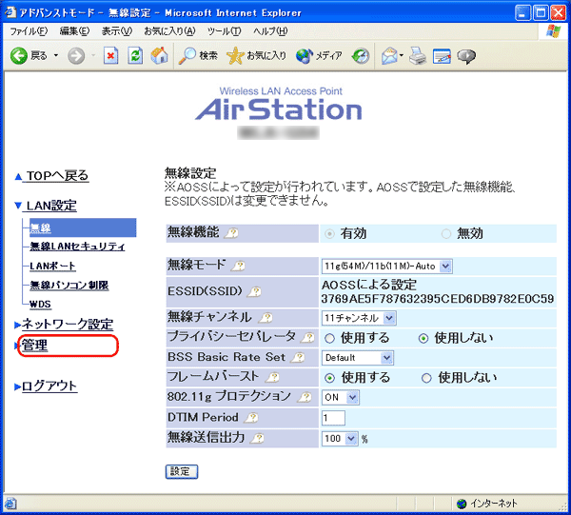
Task: Open お気に入り favorites star toolbar button
Action: click(x=256, y=56)
